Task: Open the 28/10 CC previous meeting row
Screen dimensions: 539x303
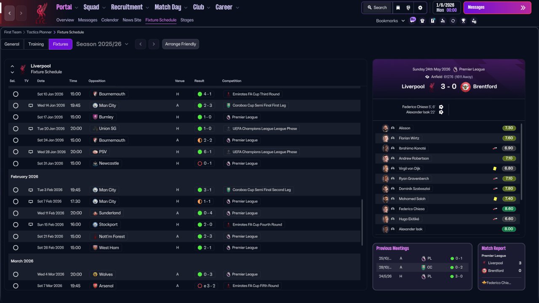Action: [422, 267]
